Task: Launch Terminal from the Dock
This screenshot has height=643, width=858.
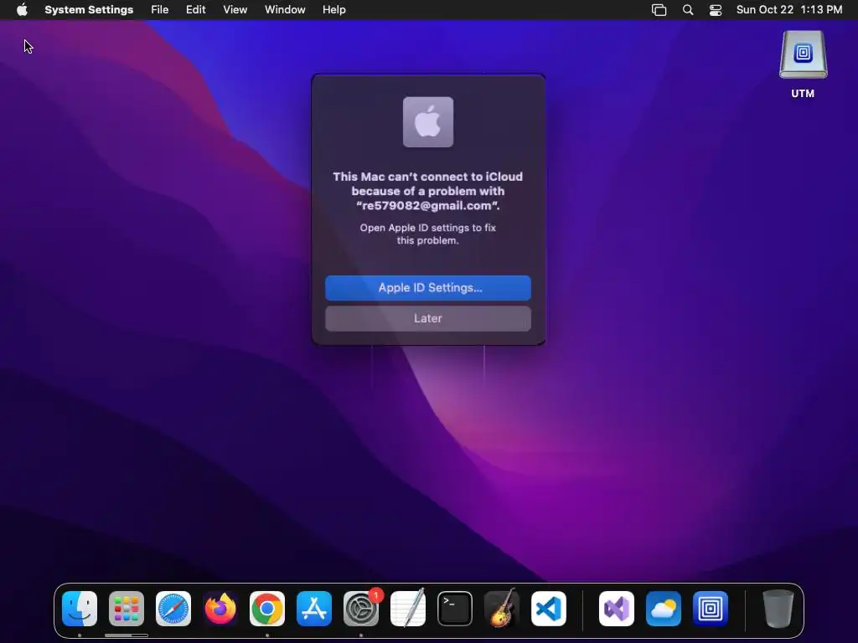Action: click(455, 609)
